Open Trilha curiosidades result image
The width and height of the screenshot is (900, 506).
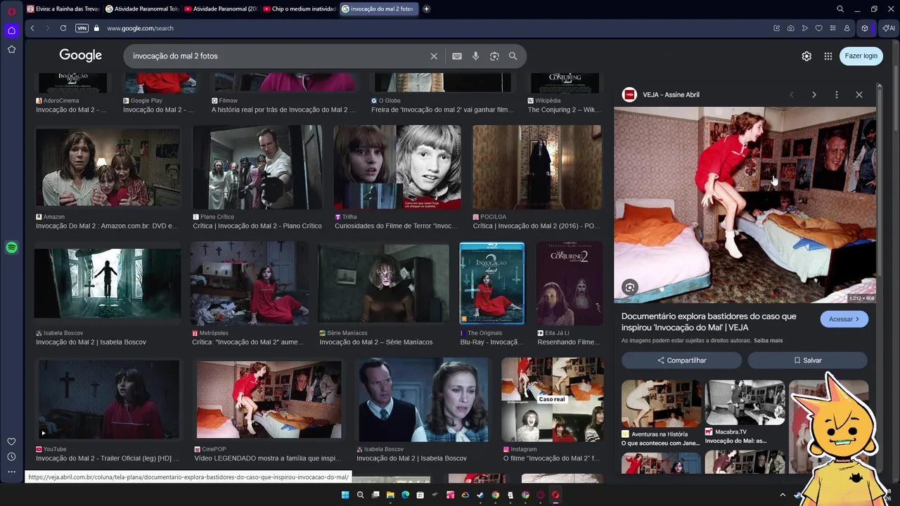tap(397, 167)
